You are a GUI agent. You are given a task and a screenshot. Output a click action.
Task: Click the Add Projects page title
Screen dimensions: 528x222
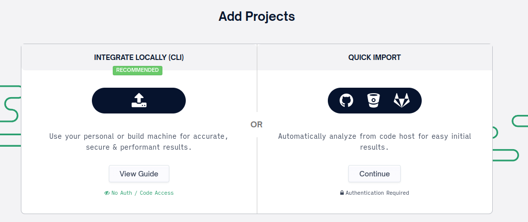coord(257,16)
